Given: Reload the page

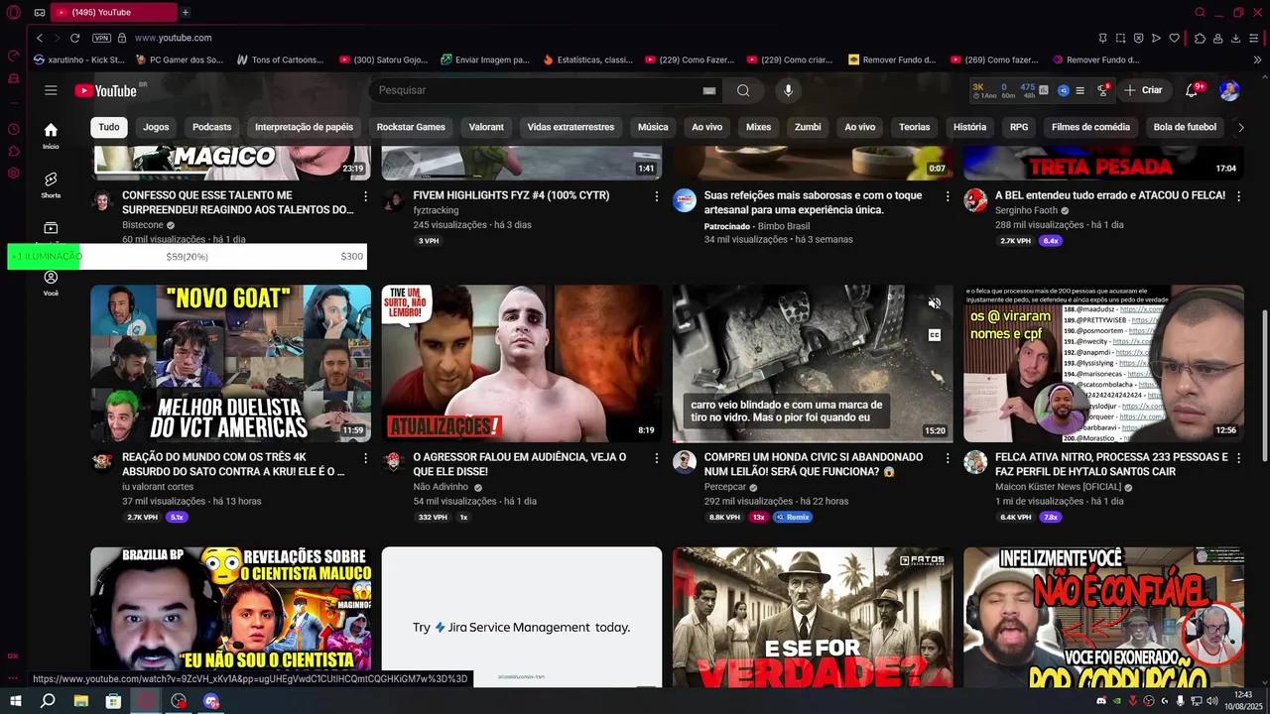Looking at the screenshot, I should tap(74, 38).
